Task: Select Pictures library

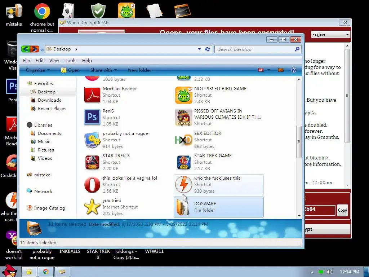Action: point(46,150)
